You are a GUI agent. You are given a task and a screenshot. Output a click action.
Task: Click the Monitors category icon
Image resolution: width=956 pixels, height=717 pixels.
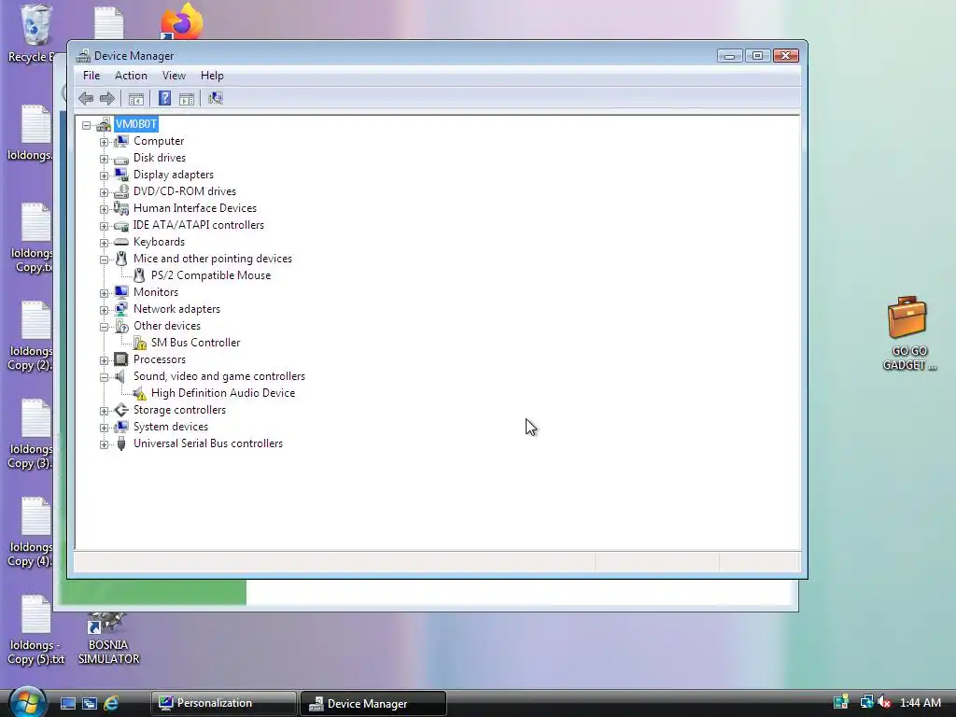coord(121,292)
